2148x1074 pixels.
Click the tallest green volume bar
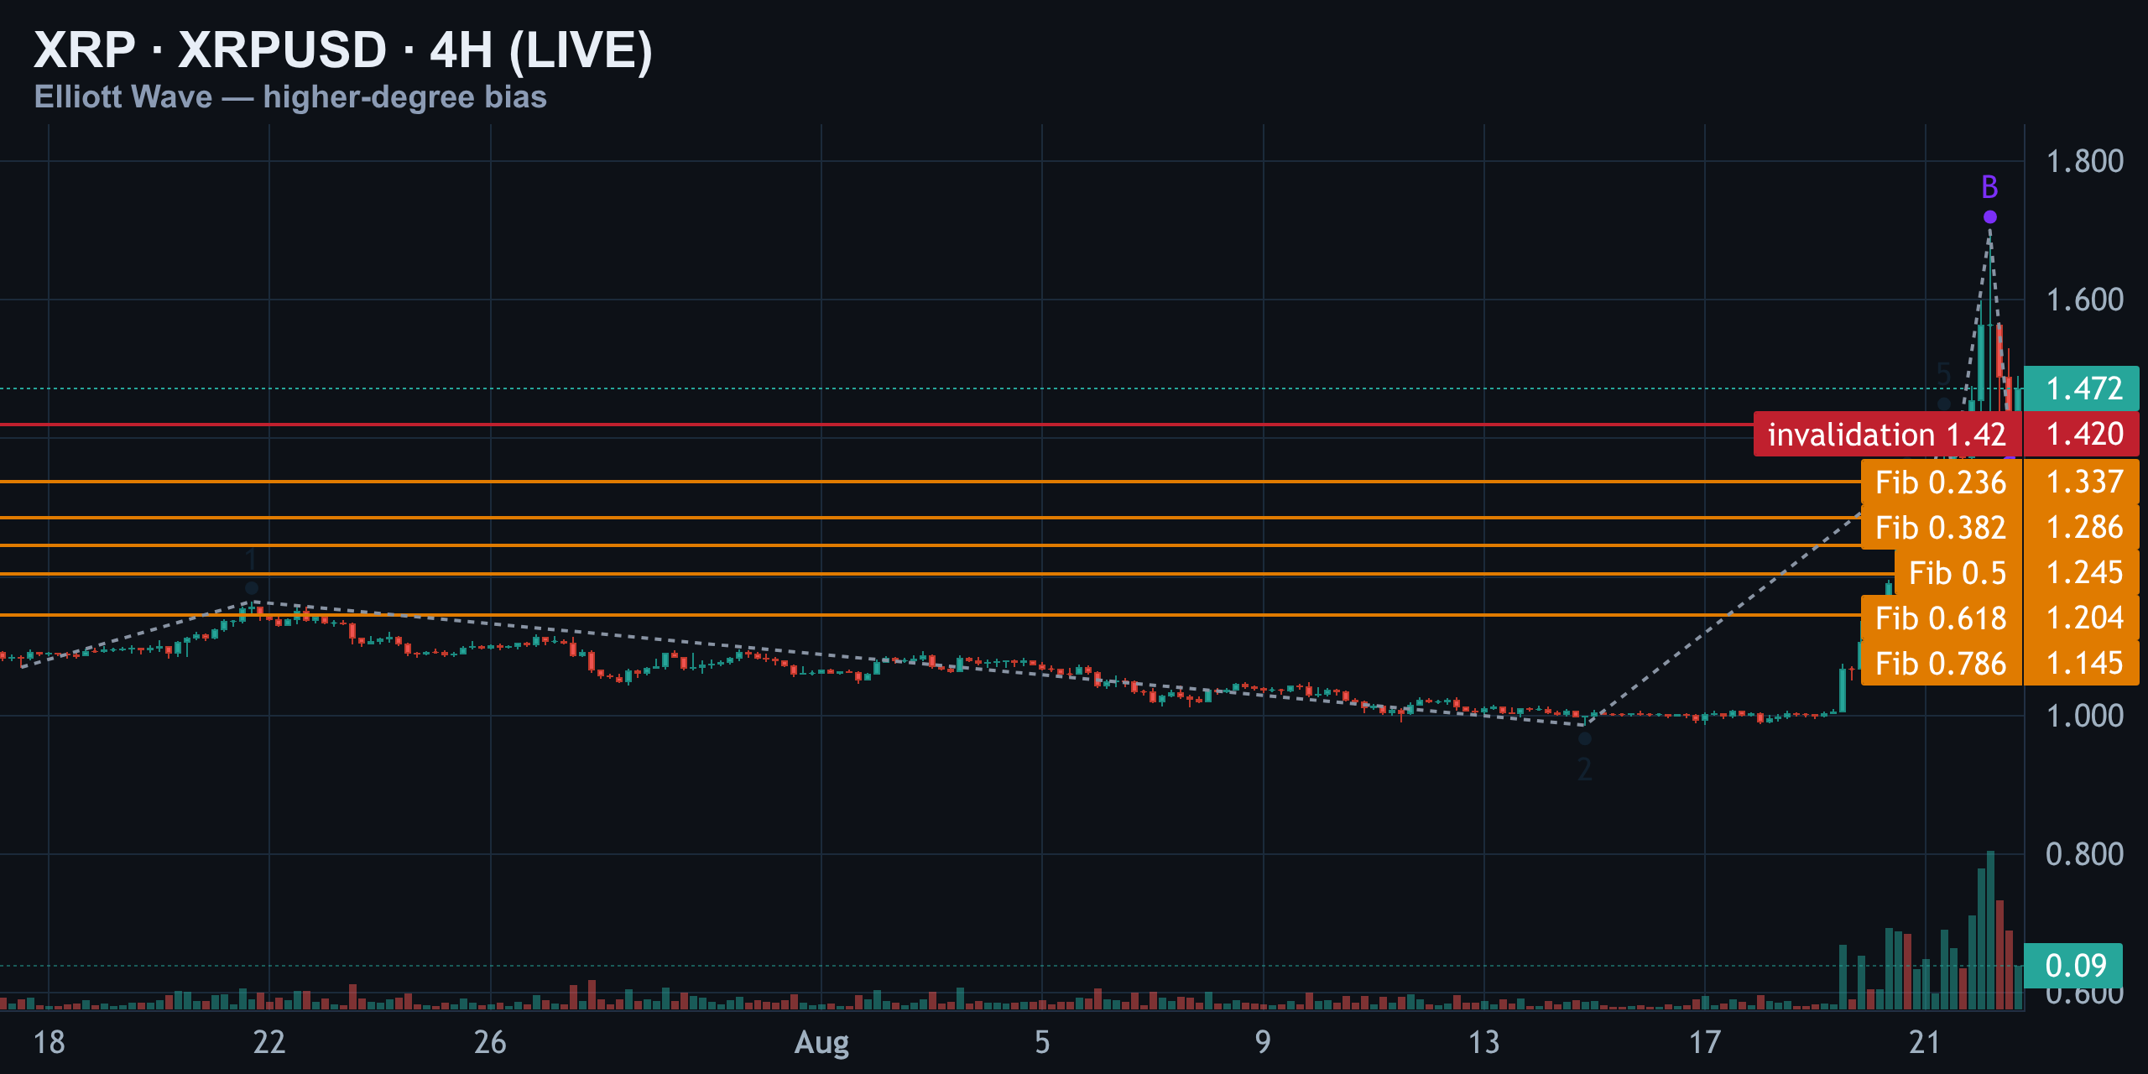[x=1990, y=931]
